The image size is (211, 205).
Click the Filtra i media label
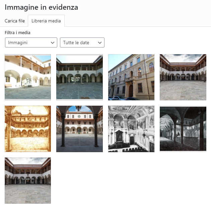tap(17, 33)
